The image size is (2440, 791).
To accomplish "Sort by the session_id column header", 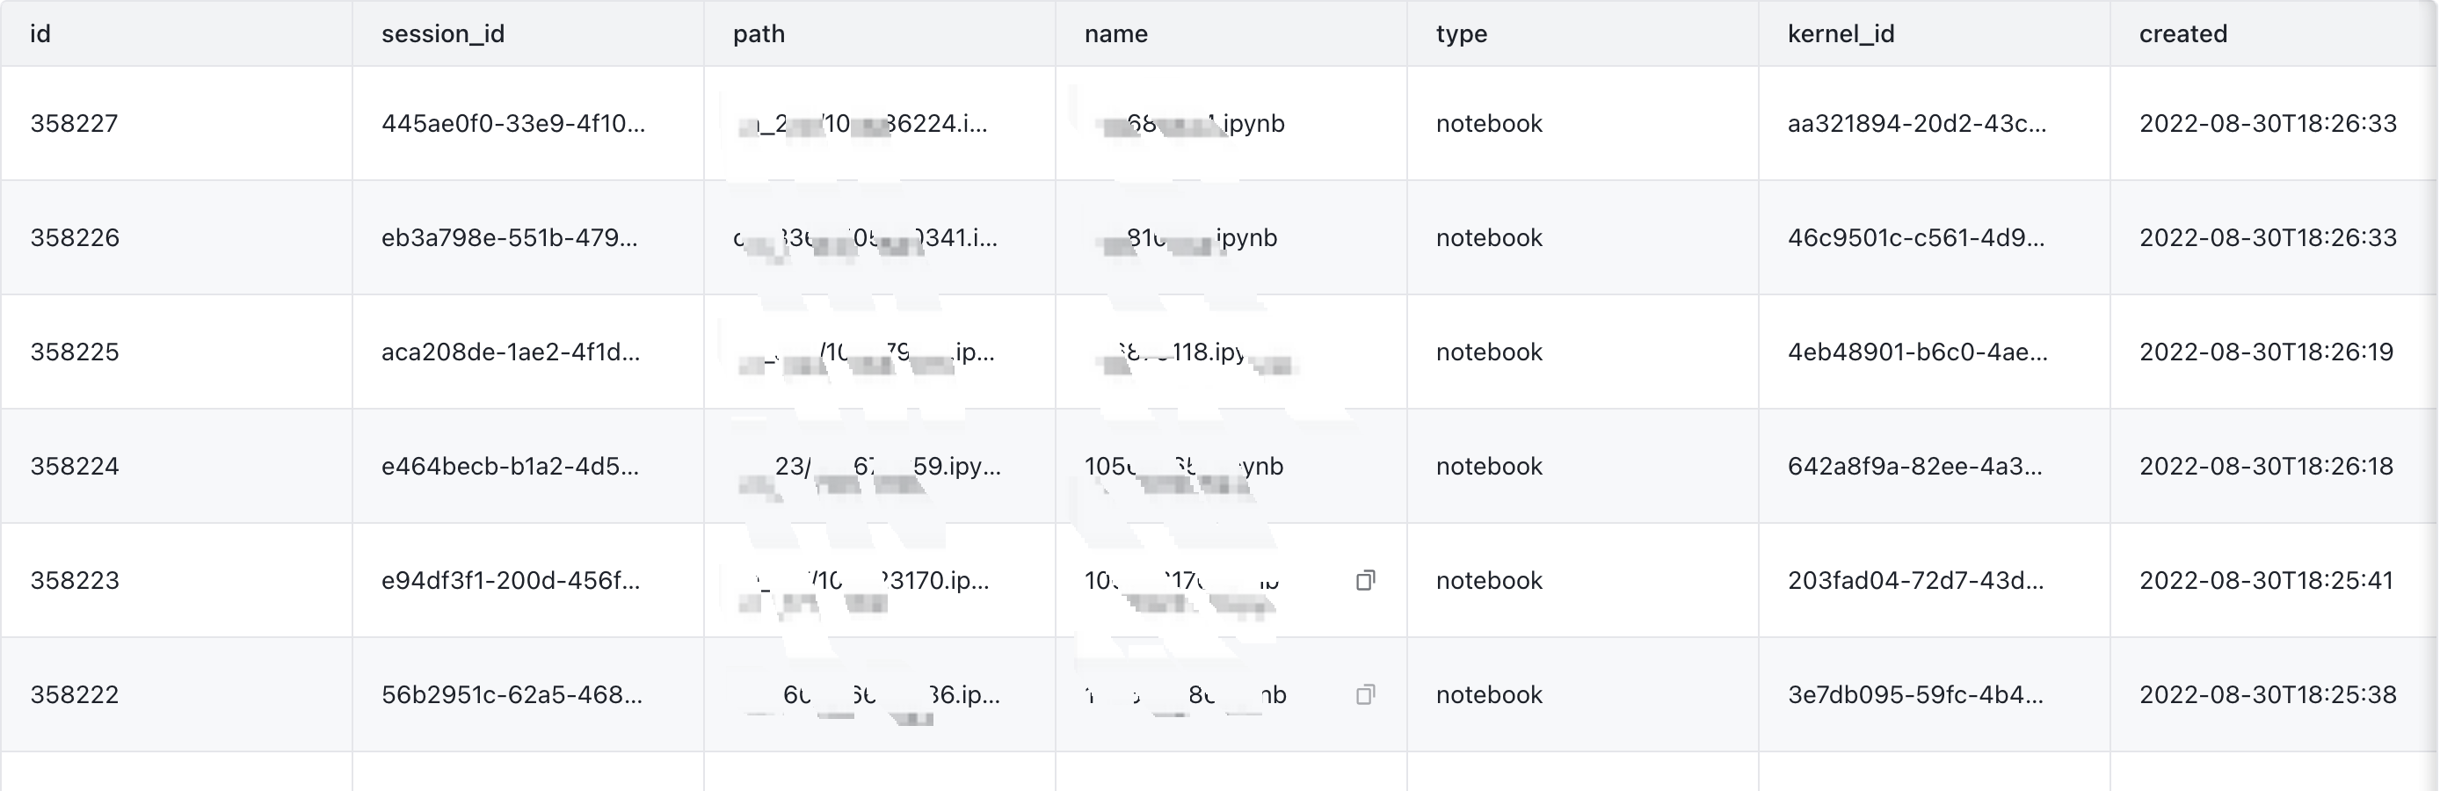I will tap(442, 34).
